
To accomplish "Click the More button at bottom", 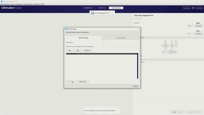I will [x=174, y=112].
